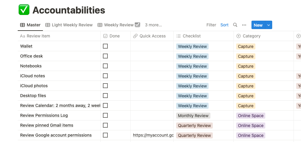
Task: Click the Done column checkbox icon
Action: [x=105, y=36]
